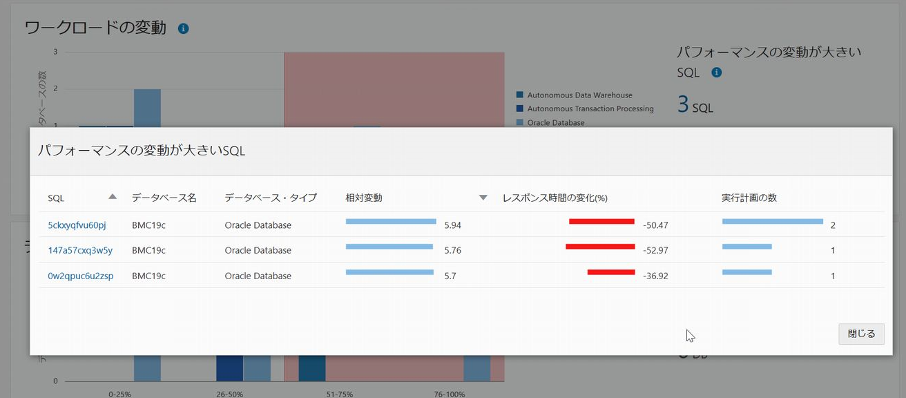Open SQL link 147a57cxq3w5y
The image size is (906, 398).
click(x=80, y=250)
